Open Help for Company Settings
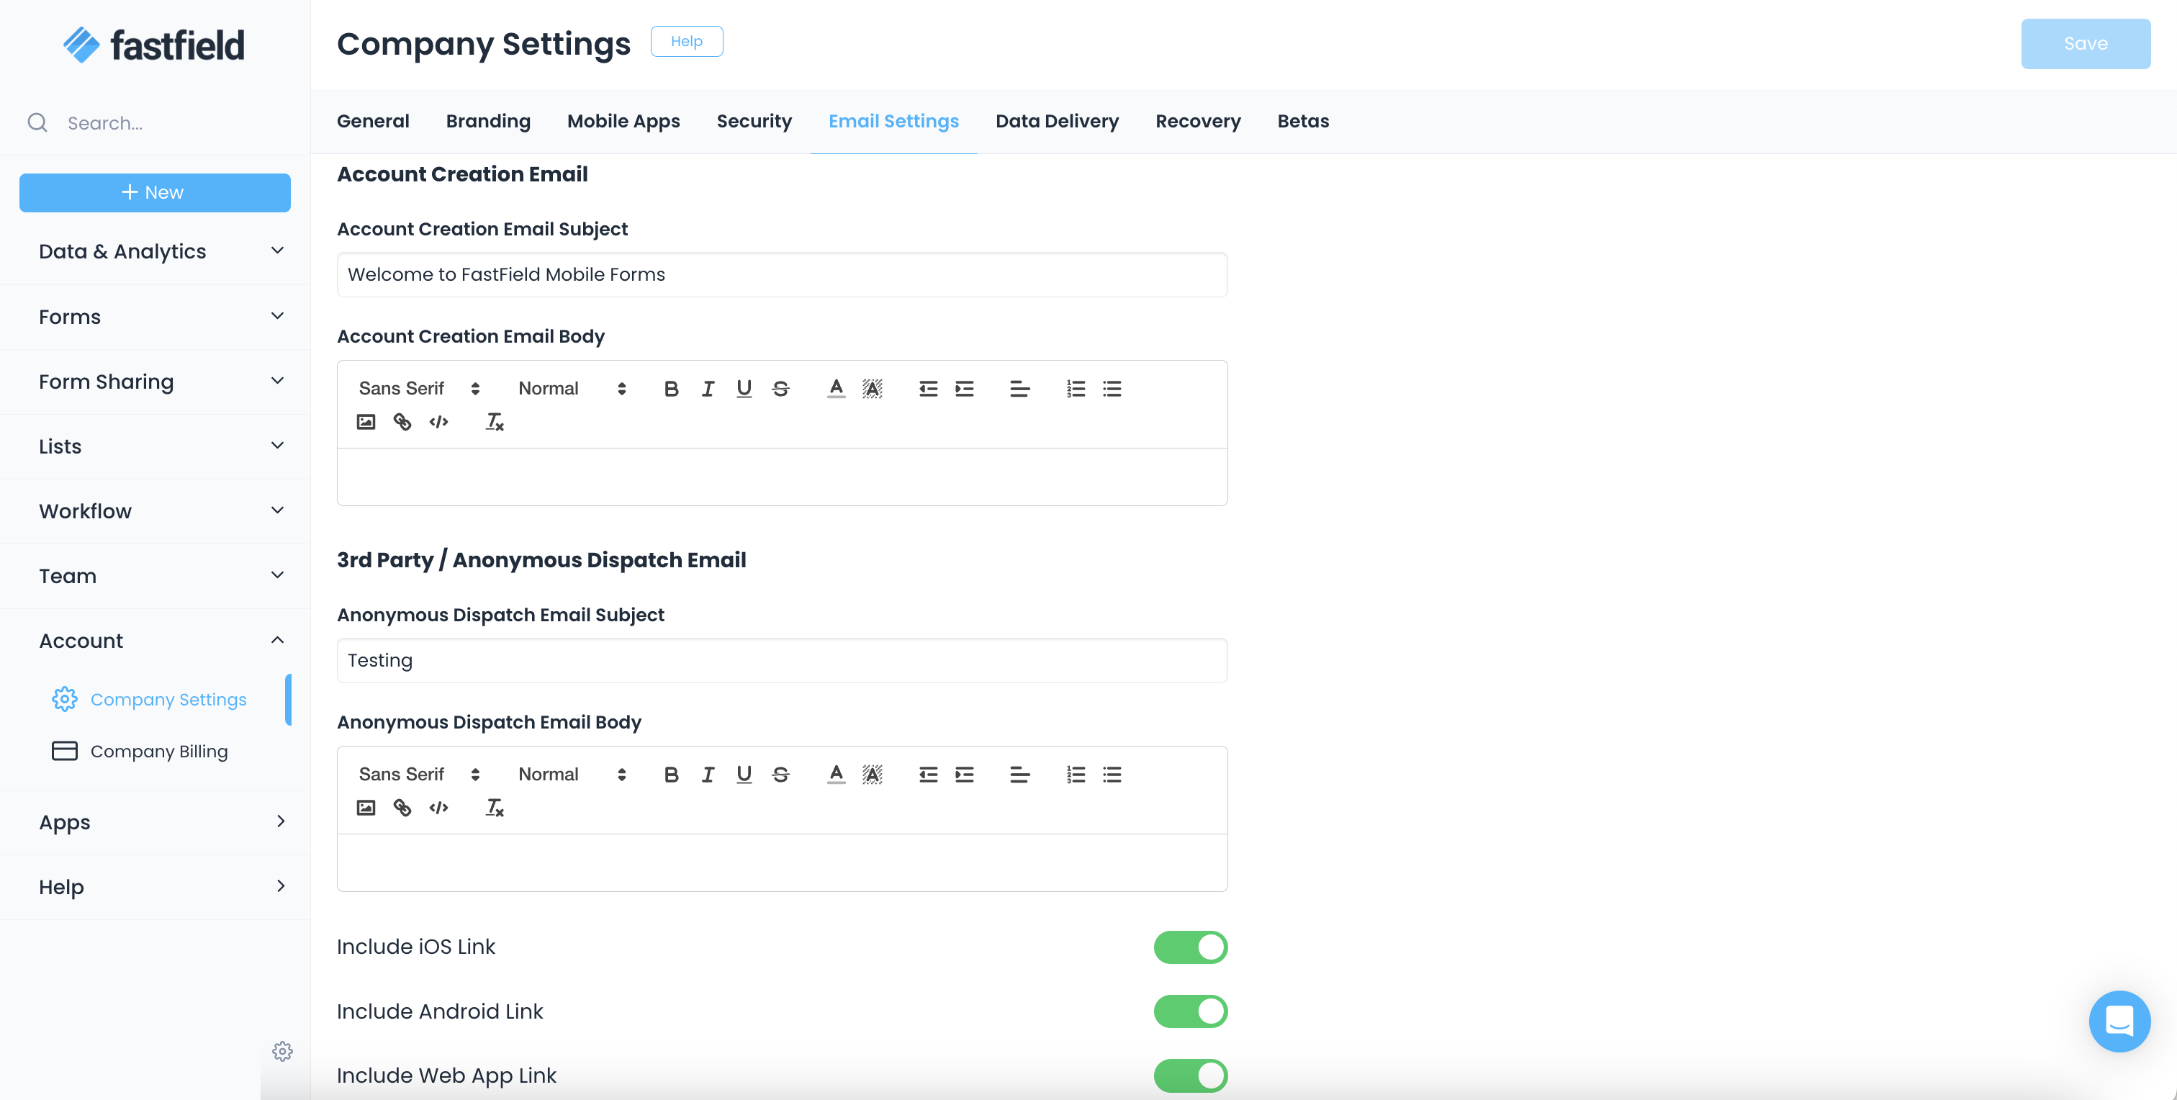Screen dimensions: 2177x1100 point(686,40)
